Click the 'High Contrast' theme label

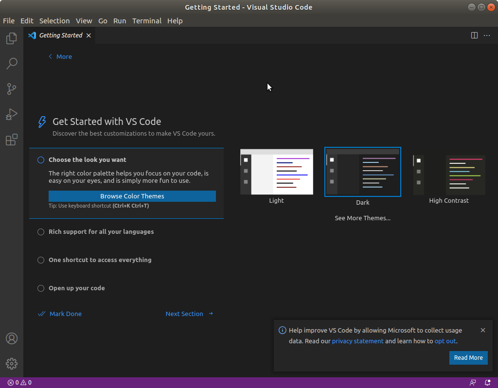coord(449,201)
